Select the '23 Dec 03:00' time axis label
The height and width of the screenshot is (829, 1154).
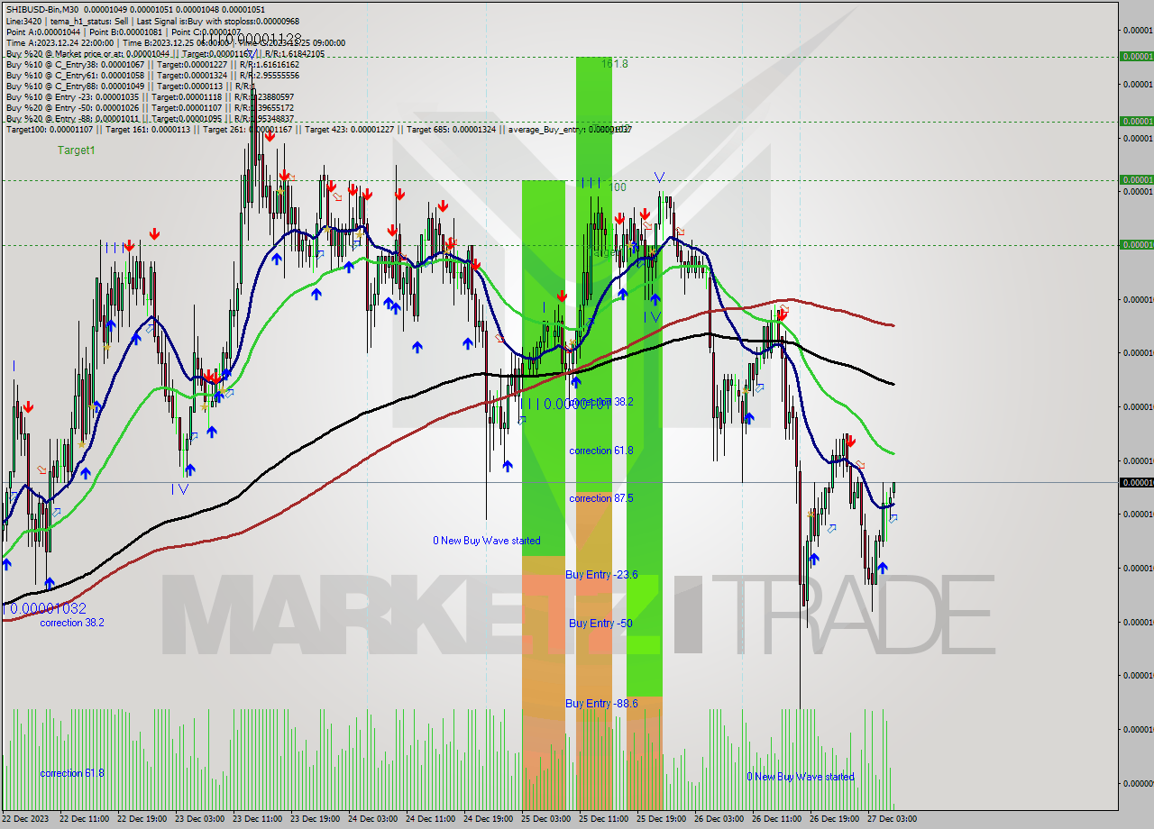(x=200, y=819)
